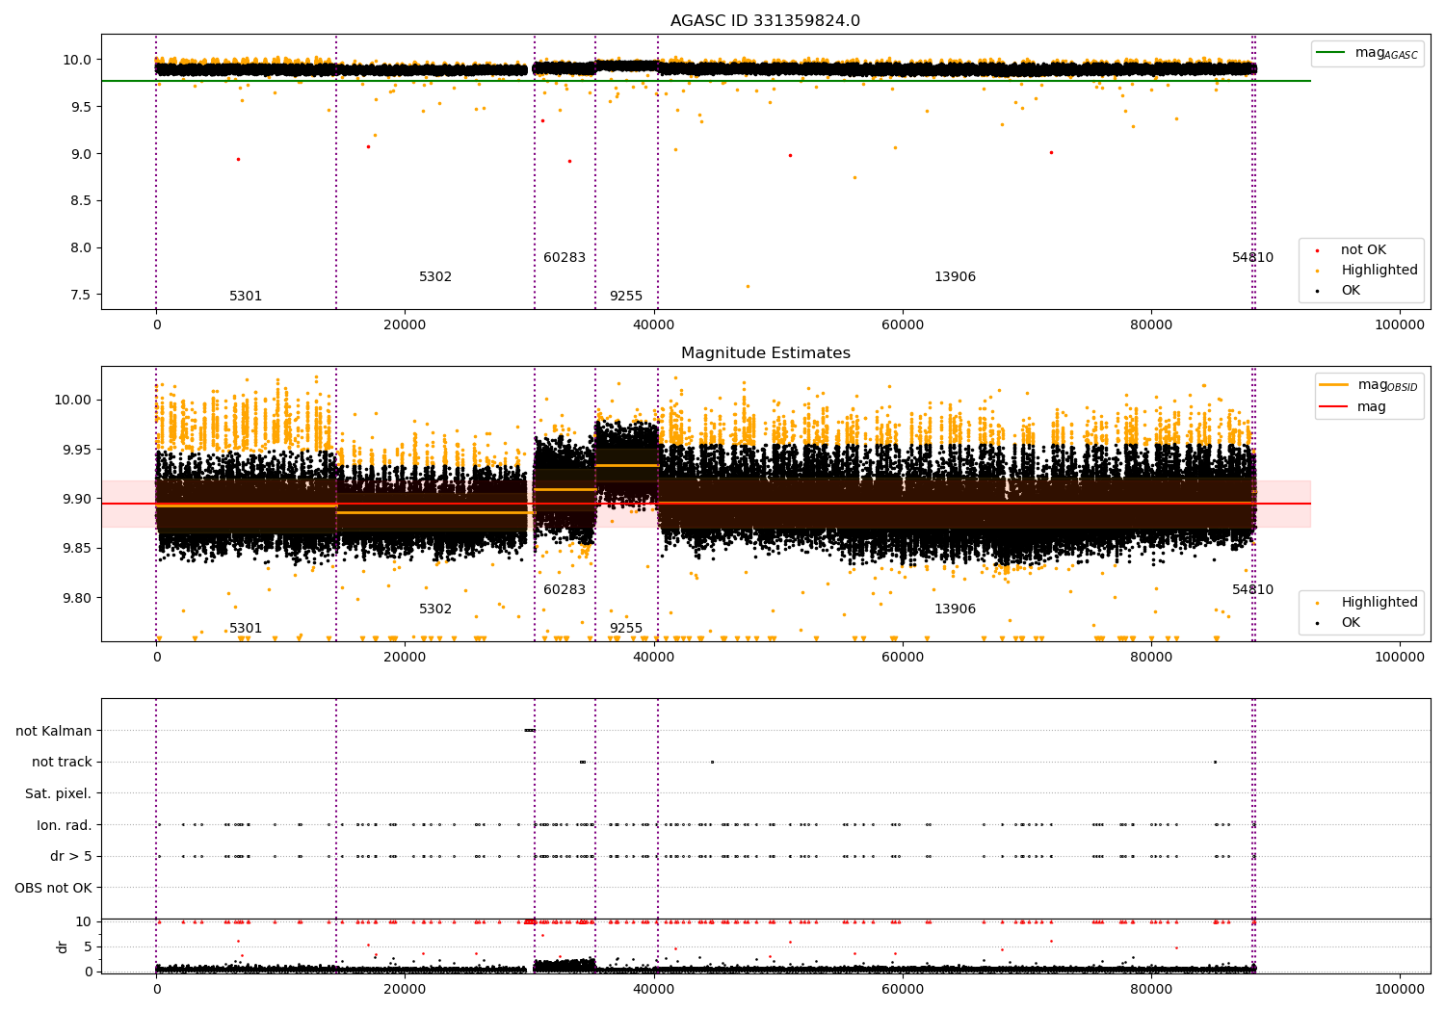Click obsid label 5302 in the top plot

(x=435, y=277)
